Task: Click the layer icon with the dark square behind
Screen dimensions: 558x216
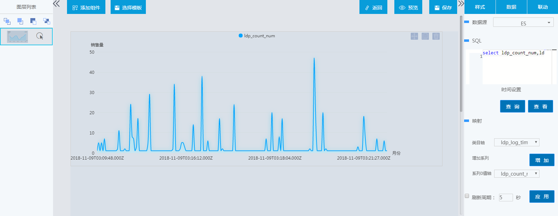Action: (33, 21)
